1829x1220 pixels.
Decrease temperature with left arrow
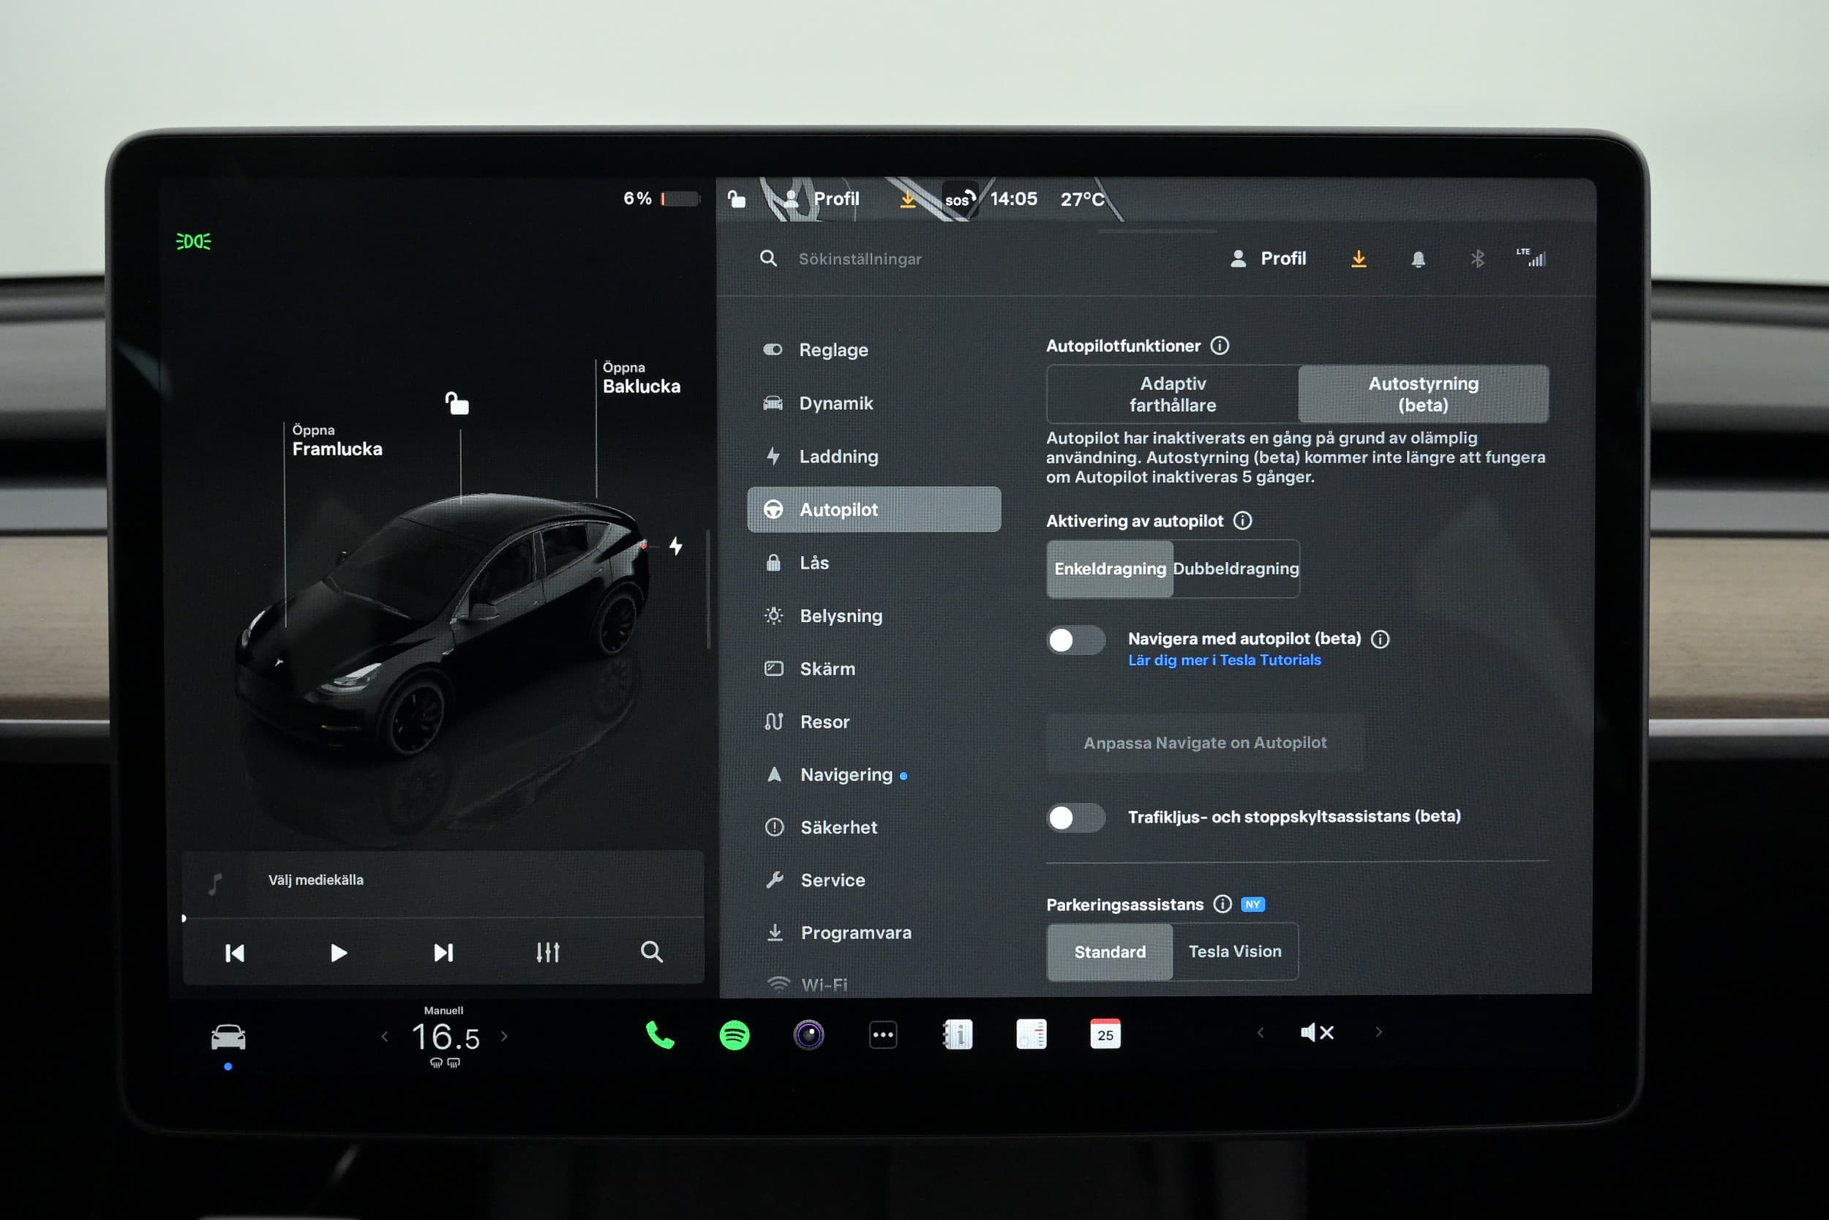coord(384,1036)
